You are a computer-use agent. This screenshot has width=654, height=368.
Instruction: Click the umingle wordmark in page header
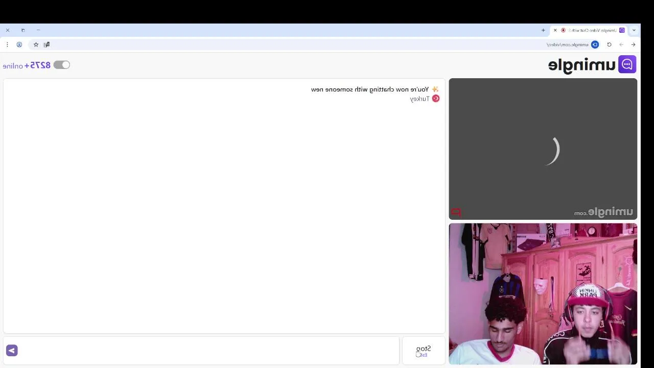click(582, 65)
